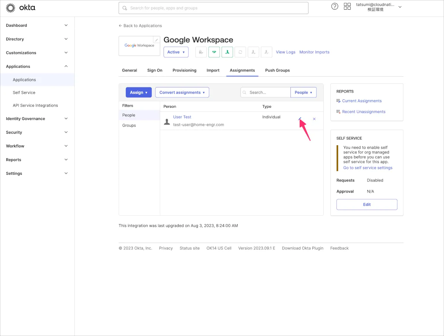This screenshot has width=444, height=336.
Task: Open the People search filter dropdown
Action: click(x=303, y=92)
